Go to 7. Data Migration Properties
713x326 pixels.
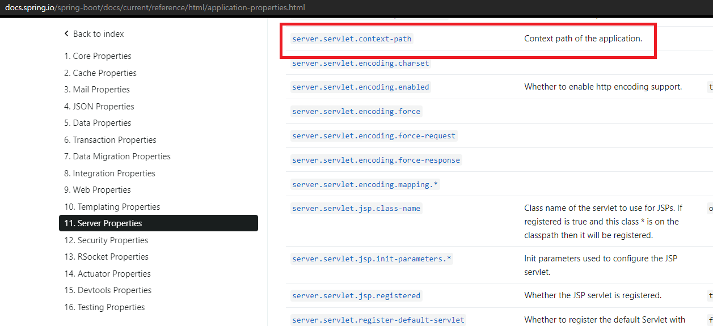point(117,156)
